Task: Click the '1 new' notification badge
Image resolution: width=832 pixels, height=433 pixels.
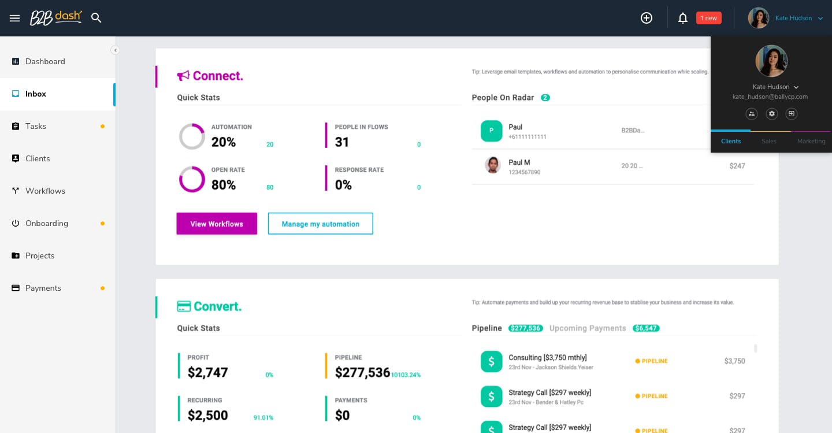Action: click(x=708, y=18)
